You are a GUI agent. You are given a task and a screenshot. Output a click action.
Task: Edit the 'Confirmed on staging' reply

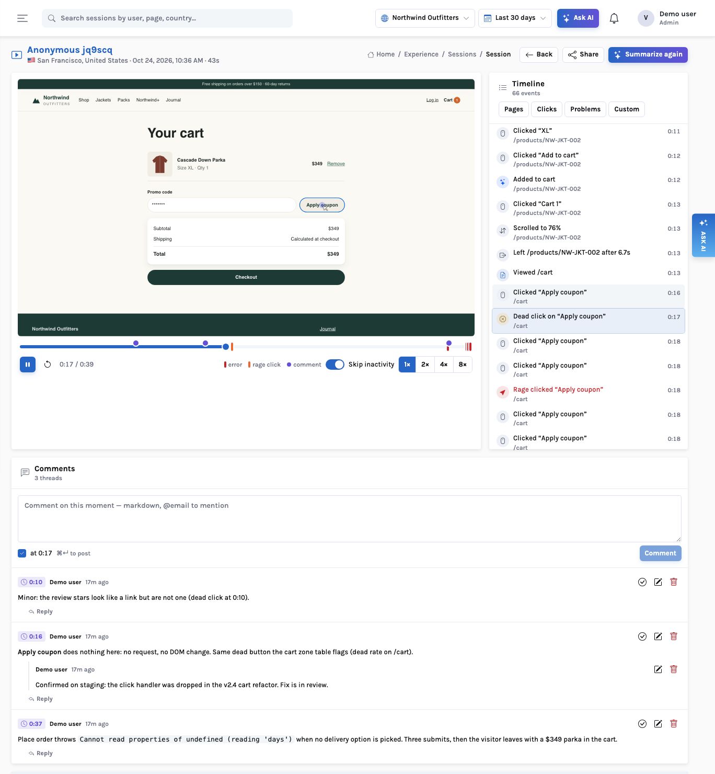[658, 669]
